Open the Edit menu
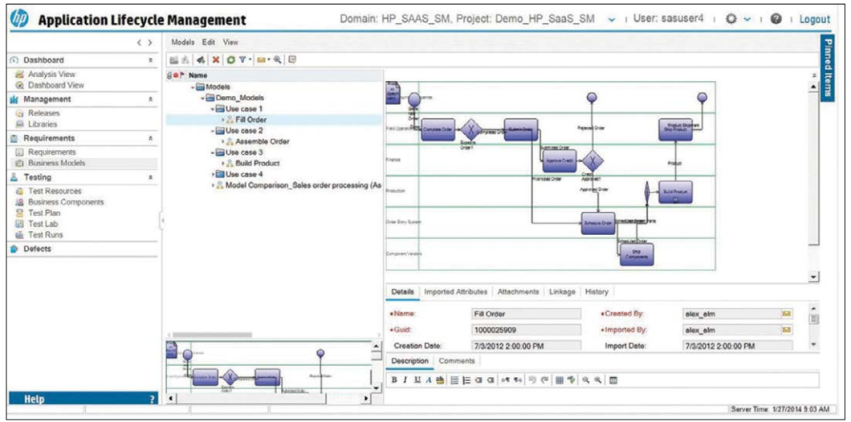The width and height of the screenshot is (851, 422). [208, 42]
